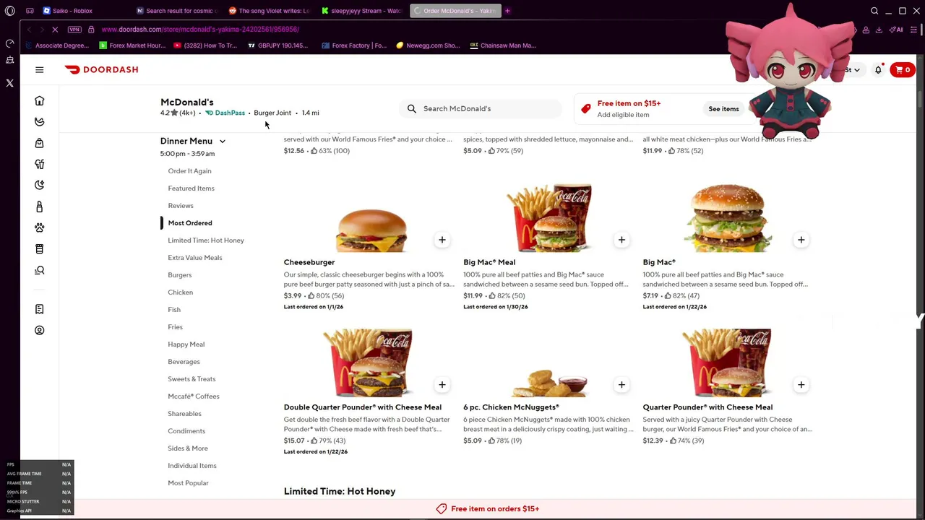Jump to Condiments category
Screen dimensions: 925x520
(x=186, y=431)
